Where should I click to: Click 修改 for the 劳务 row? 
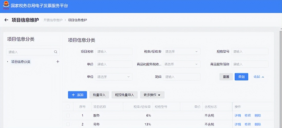click(x=248, y=124)
